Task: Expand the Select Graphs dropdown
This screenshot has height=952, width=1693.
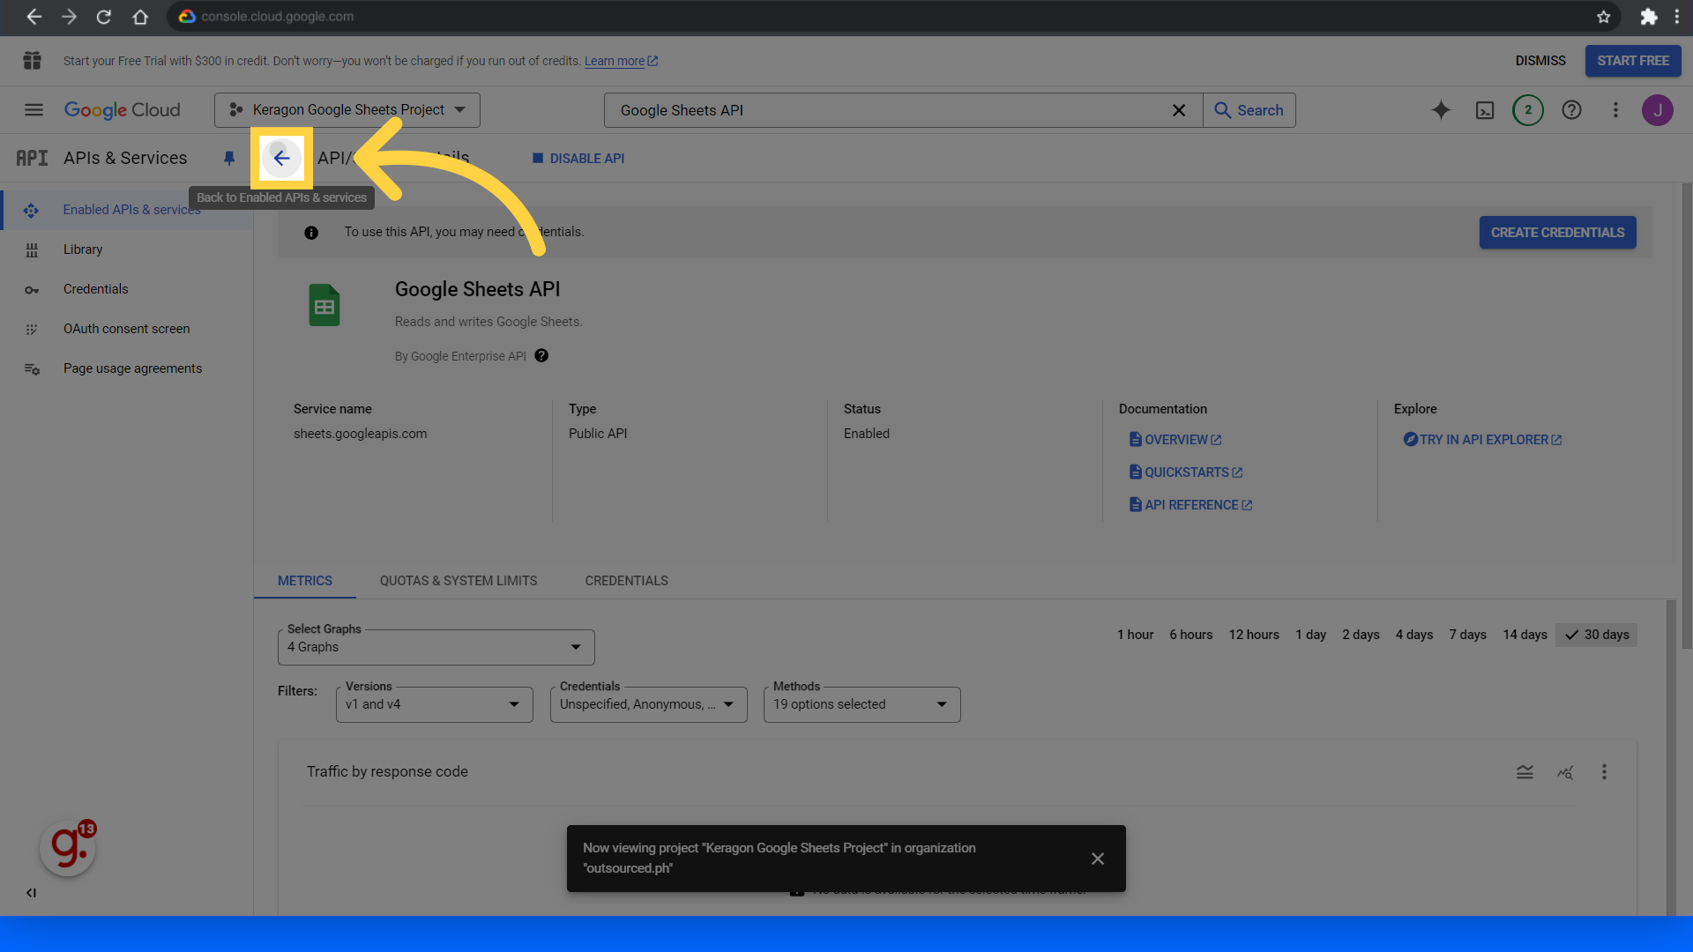Action: pos(436,647)
